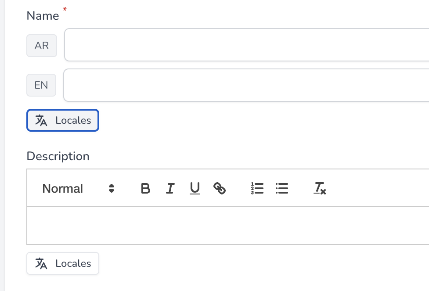Click the up-down arrows beside Normal
429x291 pixels.
pos(112,189)
